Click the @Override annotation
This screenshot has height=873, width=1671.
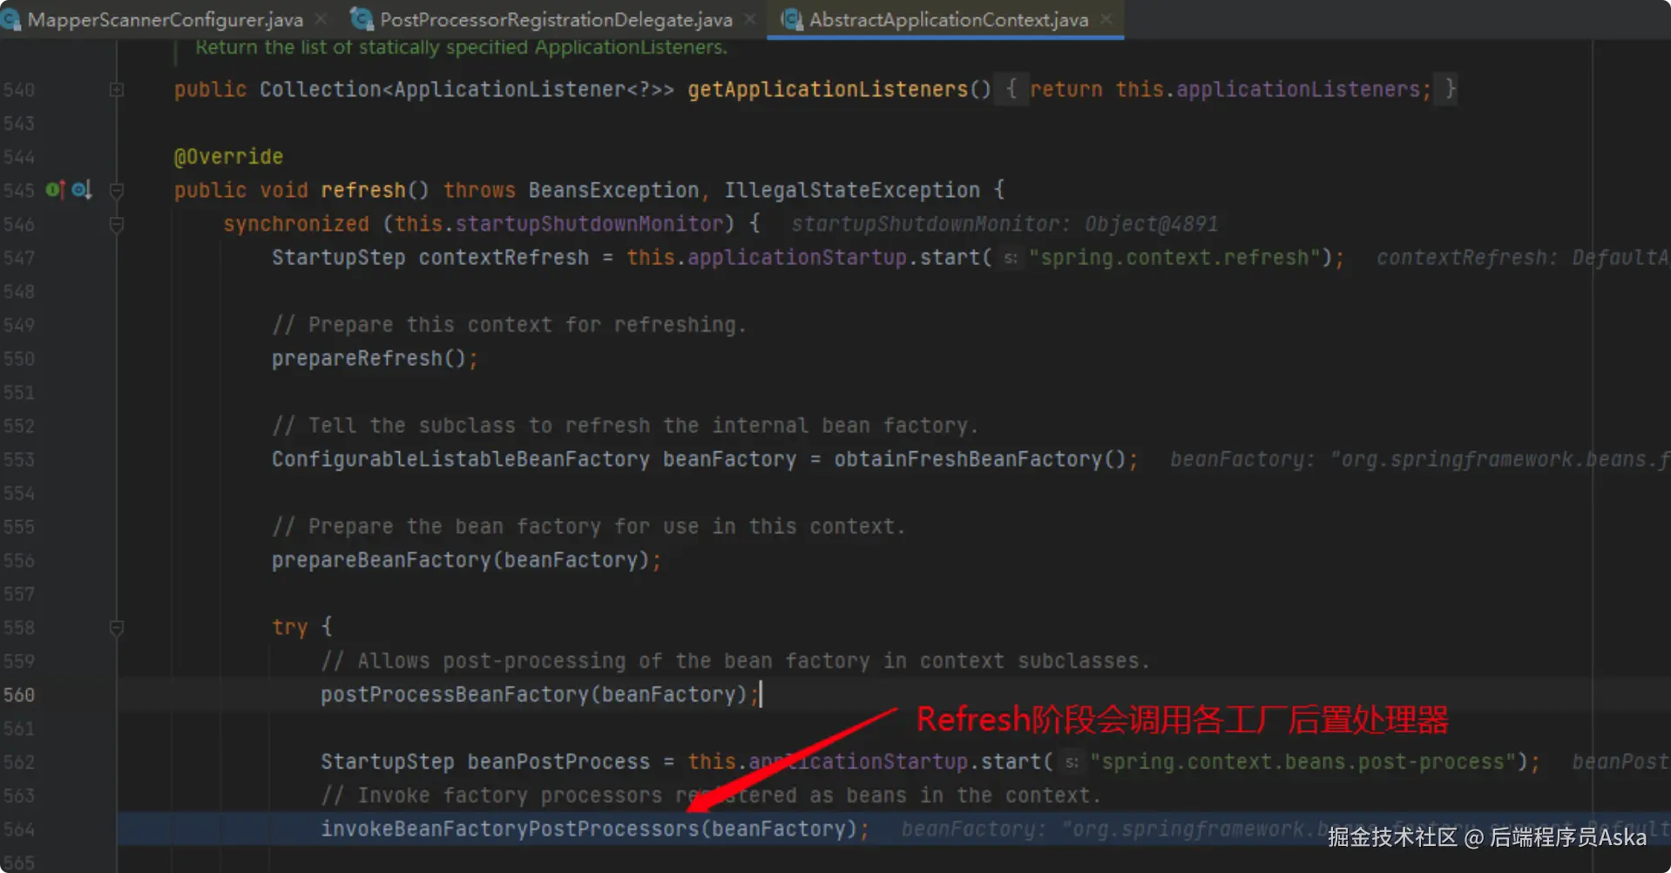tap(228, 157)
